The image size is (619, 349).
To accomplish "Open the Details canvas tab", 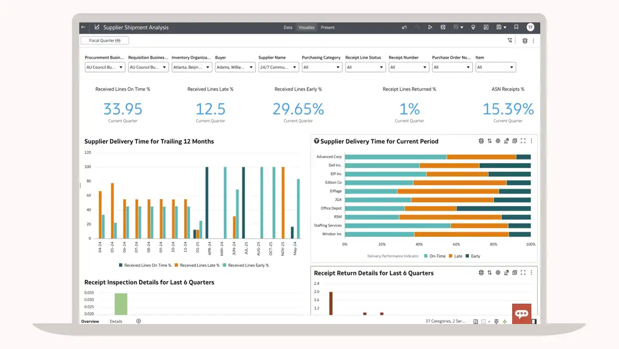I will [x=116, y=321].
